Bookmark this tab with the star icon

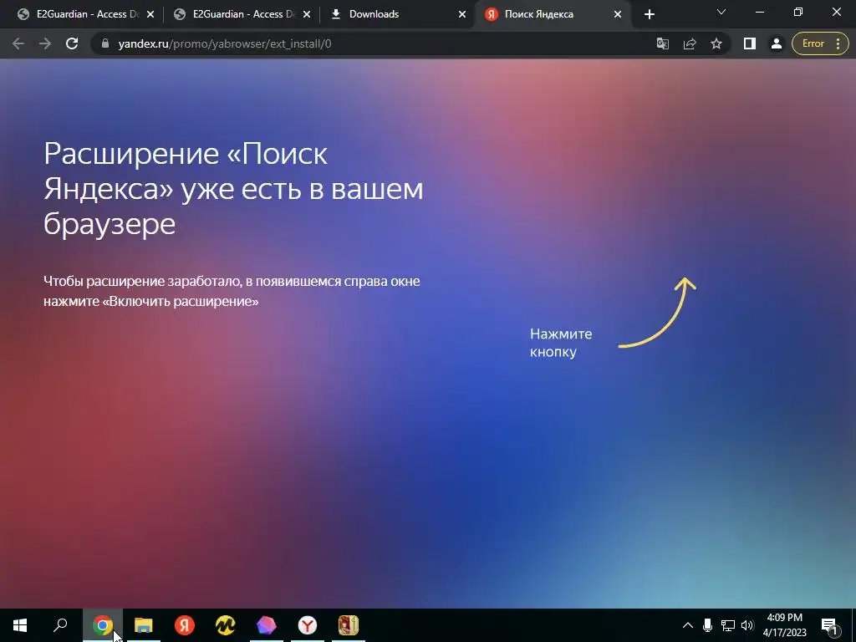(x=716, y=43)
